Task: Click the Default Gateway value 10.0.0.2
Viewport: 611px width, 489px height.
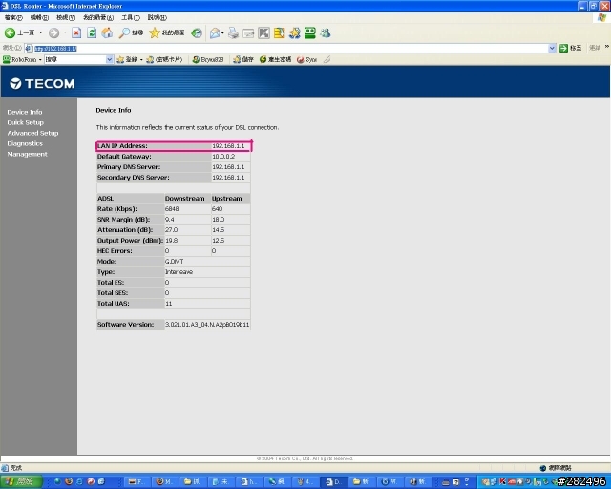Action: click(223, 157)
